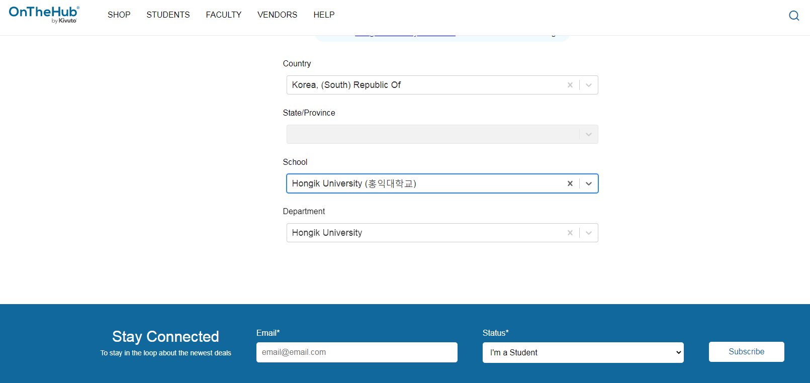Open the search magnifier icon

click(794, 16)
